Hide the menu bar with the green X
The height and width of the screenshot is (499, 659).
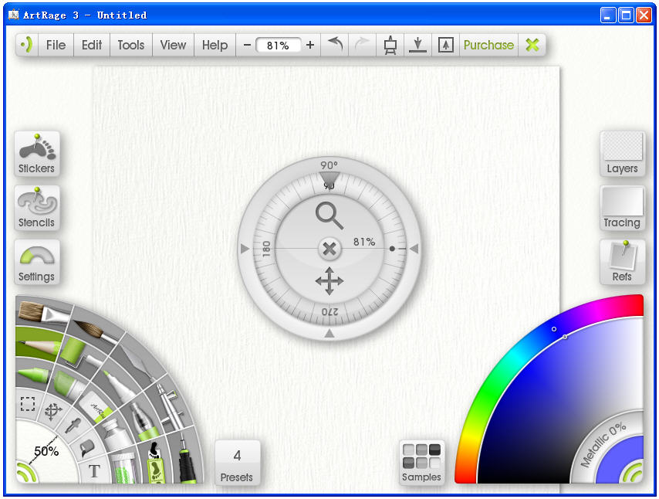[532, 45]
